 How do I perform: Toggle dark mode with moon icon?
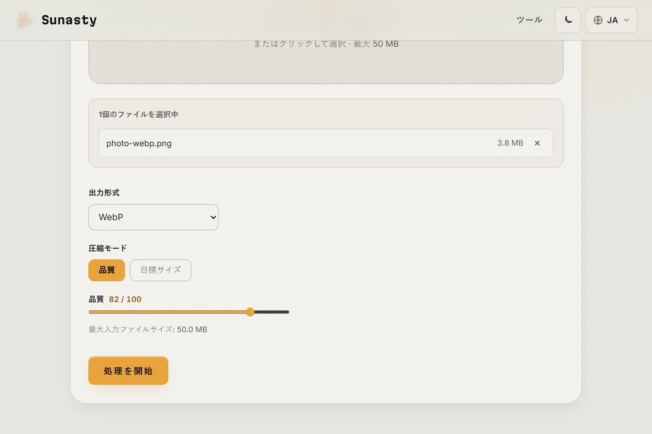pos(568,20)
